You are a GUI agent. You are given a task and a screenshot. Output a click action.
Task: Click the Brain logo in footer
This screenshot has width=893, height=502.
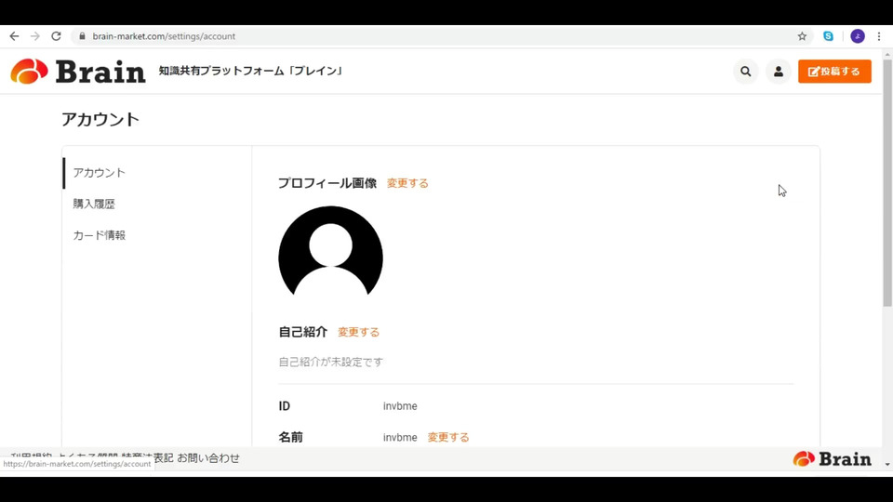[x=832, y=458]
